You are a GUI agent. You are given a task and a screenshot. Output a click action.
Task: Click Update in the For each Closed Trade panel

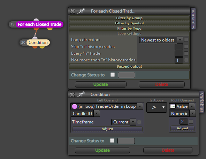tap(101, 84)
